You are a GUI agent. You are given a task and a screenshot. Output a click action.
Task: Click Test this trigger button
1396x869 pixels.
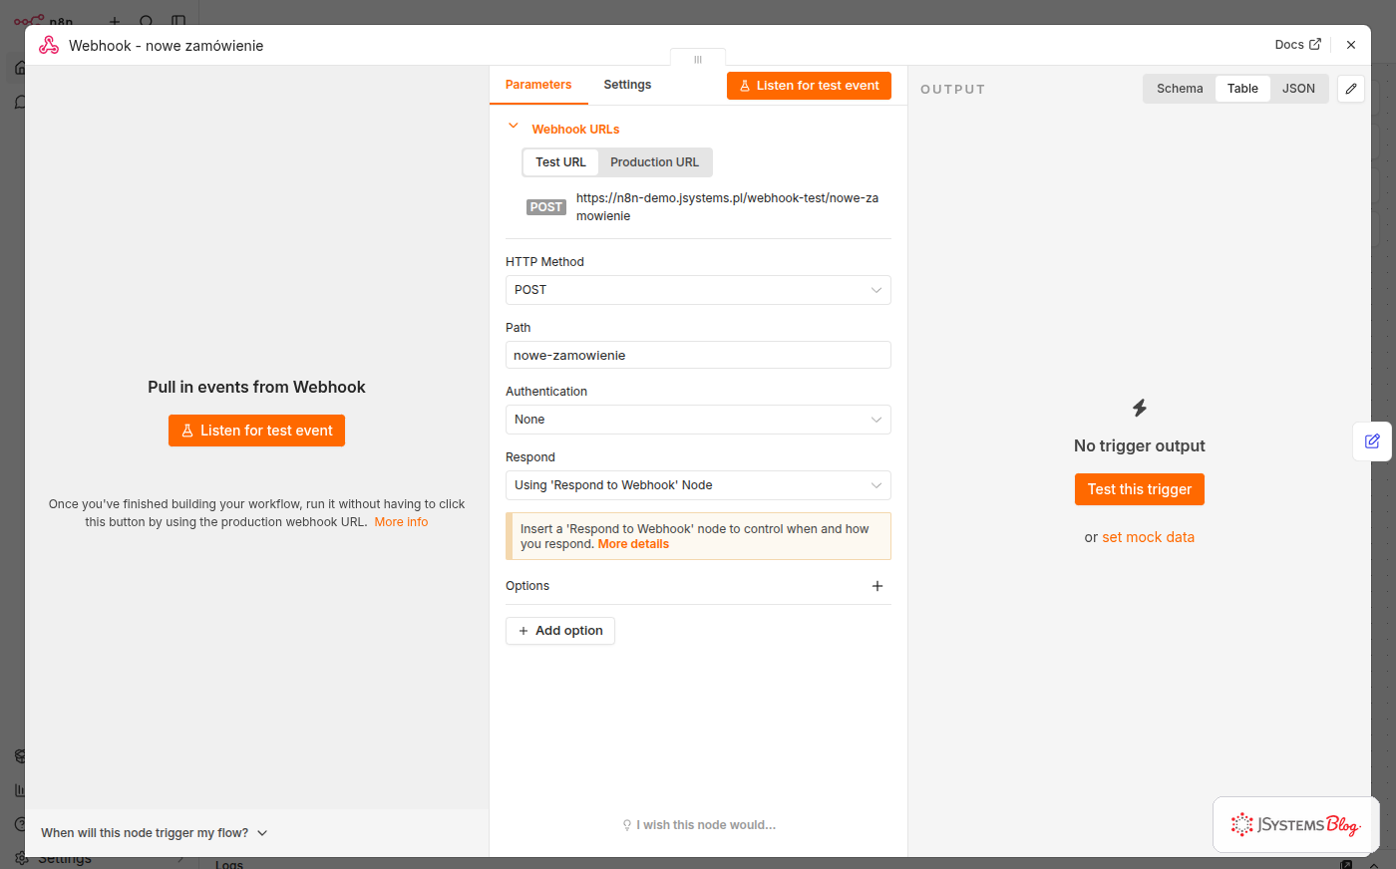(x=1140, y=489)
